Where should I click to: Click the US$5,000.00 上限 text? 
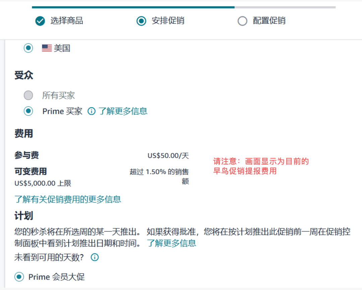click(x=43, y=184)
